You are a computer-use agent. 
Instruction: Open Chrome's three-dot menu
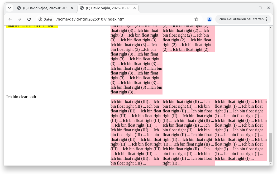coord(267,19)
